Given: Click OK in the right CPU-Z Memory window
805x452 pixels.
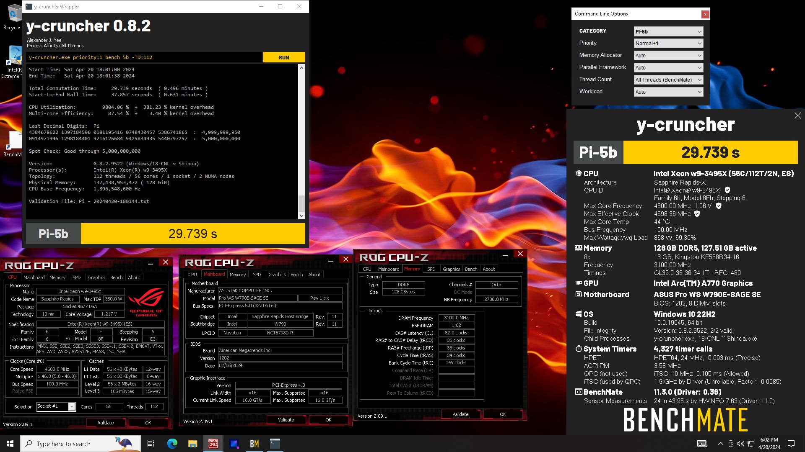Looking at the screenshot, I should point(503,414).
